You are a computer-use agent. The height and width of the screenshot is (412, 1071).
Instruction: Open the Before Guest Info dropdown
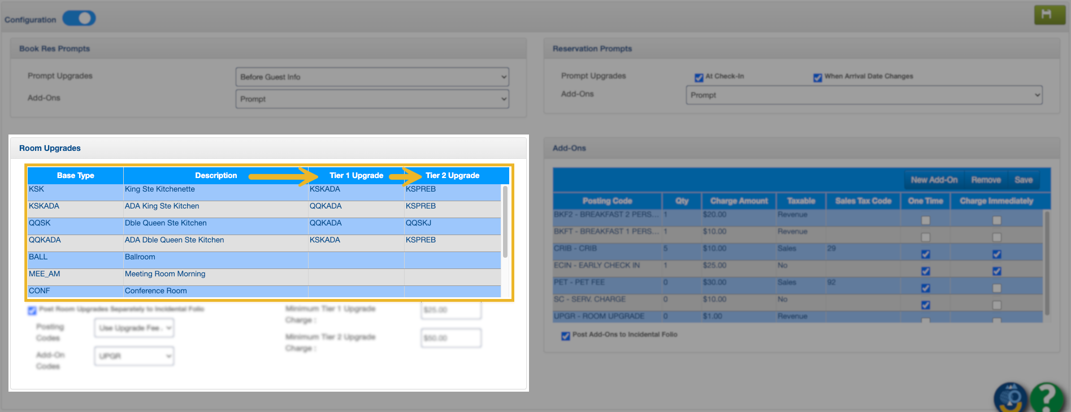(x=372, y=77)
